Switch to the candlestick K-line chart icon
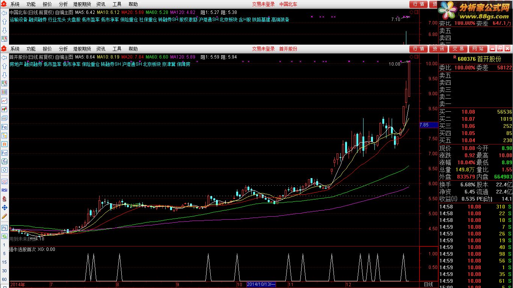Screen dimensions: 513x288 5,109
